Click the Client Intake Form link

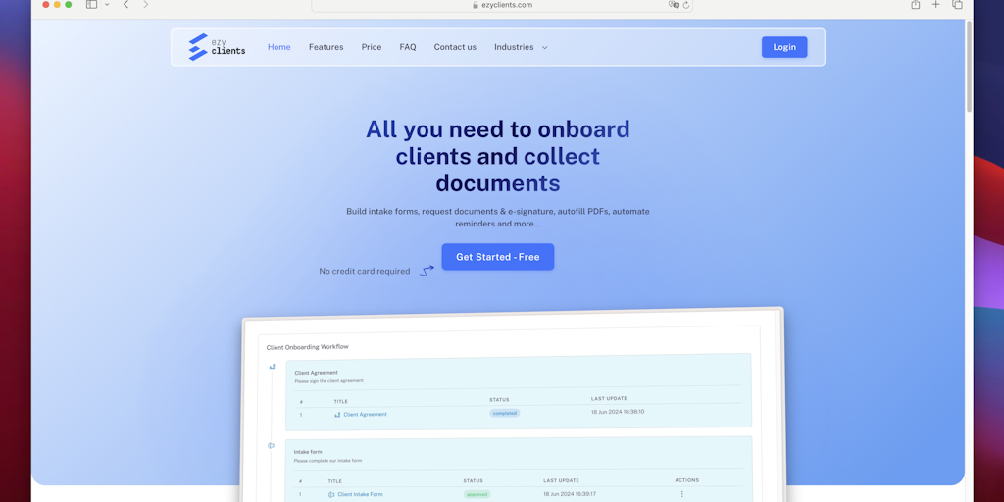[360, 494]
